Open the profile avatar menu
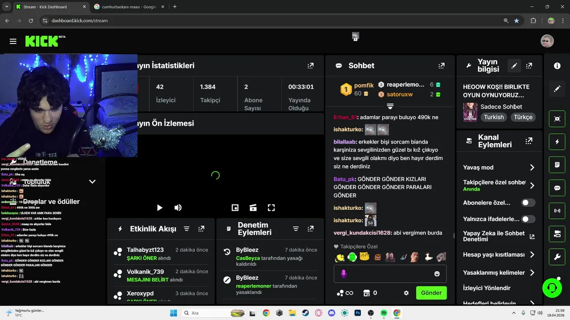The height and width of the screenshot is (320, 570). click(547, 41)
